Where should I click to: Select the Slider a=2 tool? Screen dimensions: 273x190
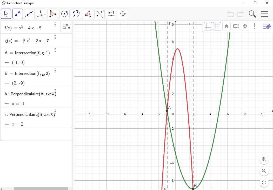pyautogui.click(x=111, y=14)
